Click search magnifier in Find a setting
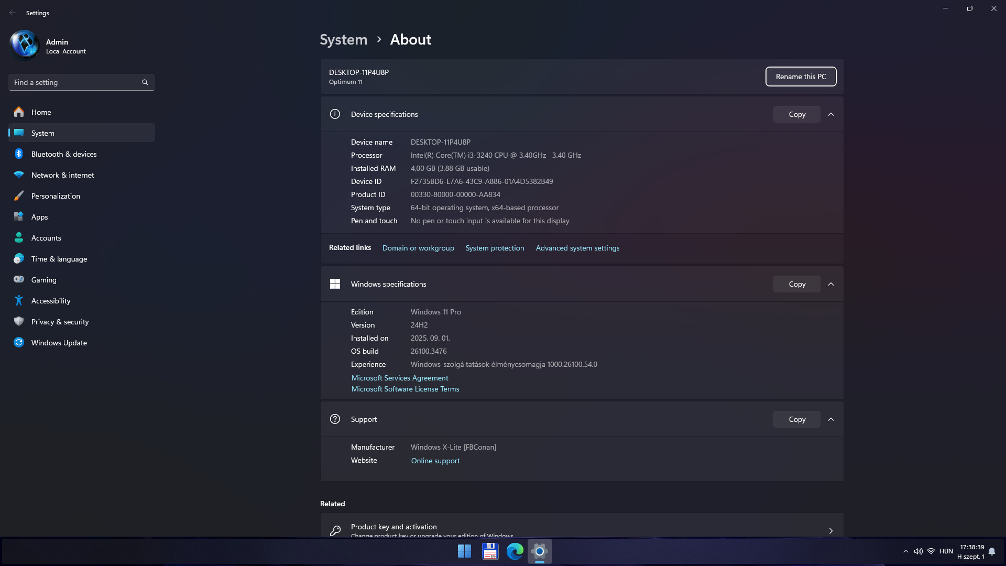This screenshot has height=566, width=1006. pyautogui.click(x=145, y=82)
